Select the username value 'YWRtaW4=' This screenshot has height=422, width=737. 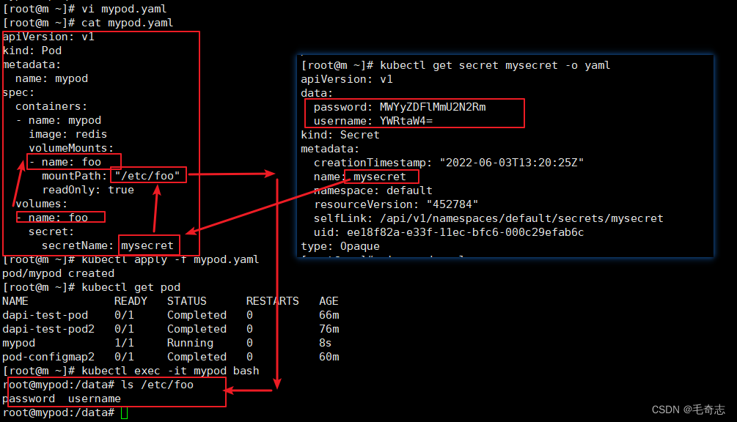pos(406,121)
